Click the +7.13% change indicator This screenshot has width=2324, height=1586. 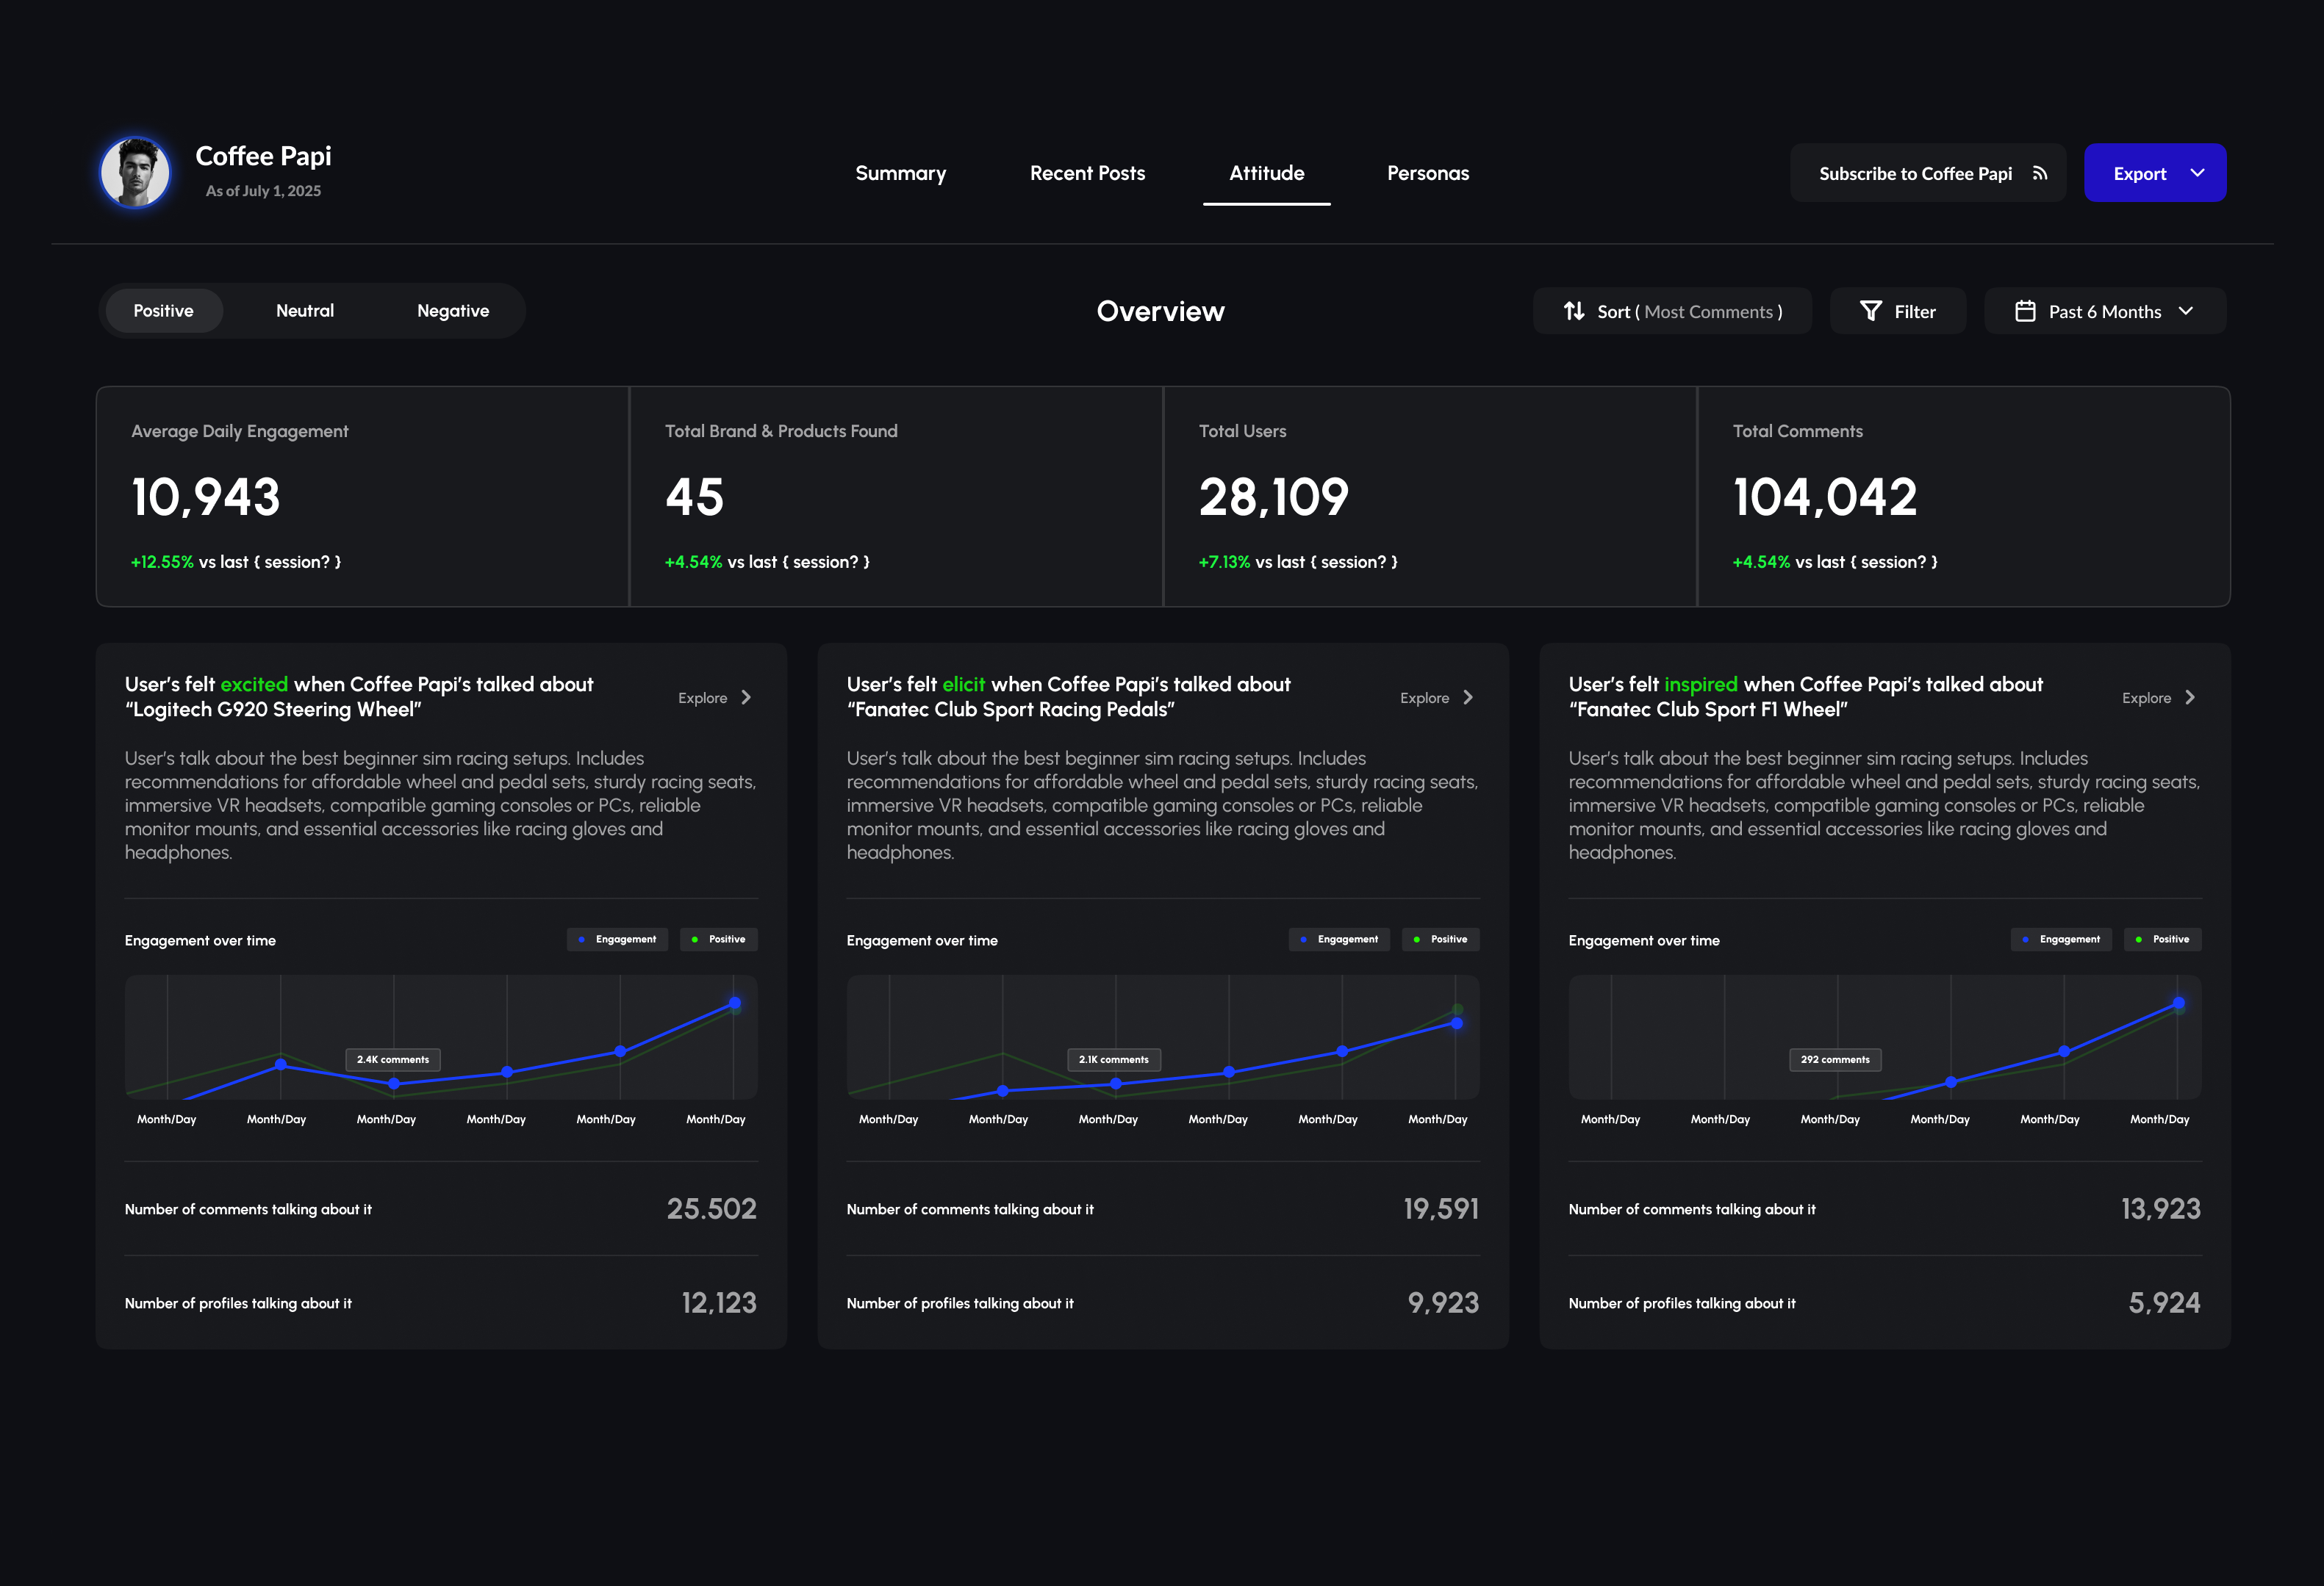coord(1224,562)
